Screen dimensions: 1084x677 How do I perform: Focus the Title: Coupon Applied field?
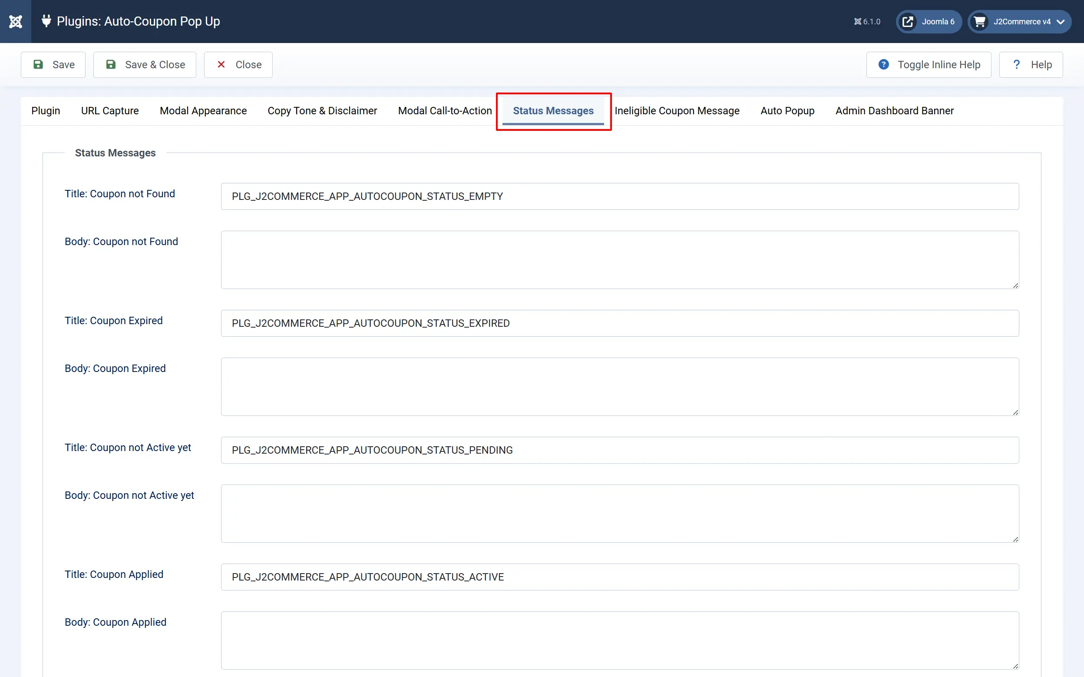620,577
